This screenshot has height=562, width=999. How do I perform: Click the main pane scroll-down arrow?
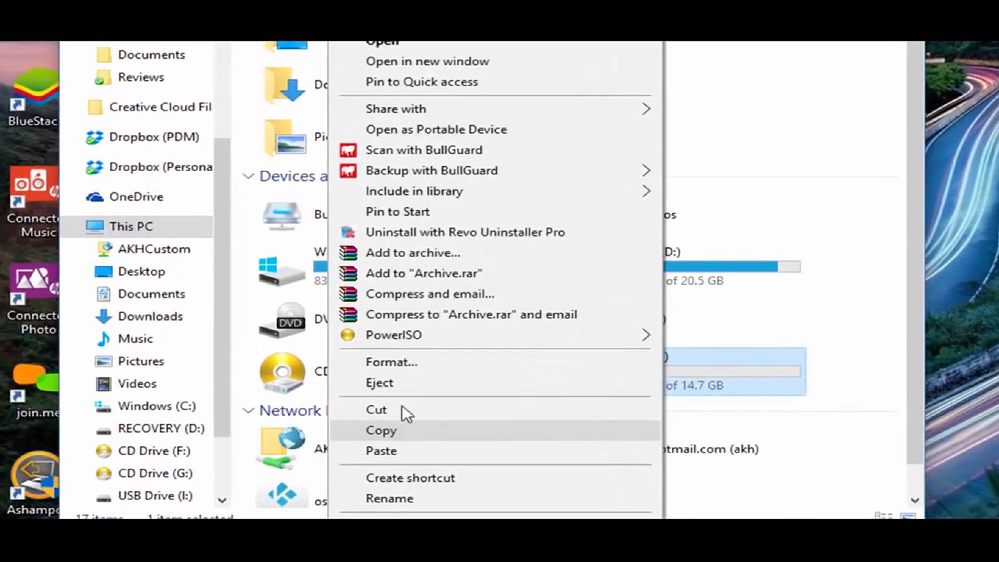coord(915,501)
